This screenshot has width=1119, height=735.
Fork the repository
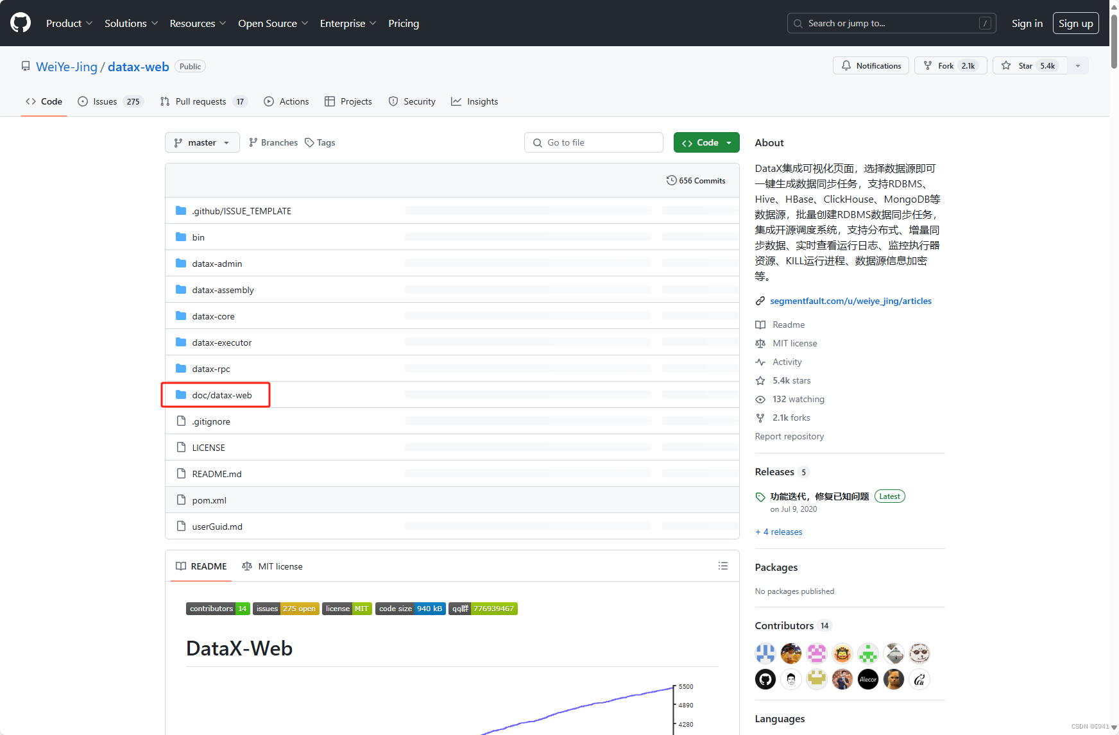(x=950, y=65)
